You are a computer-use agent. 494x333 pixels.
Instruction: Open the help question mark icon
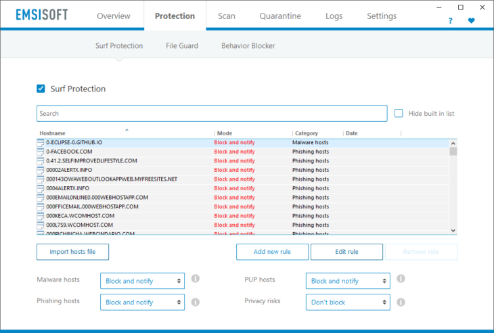450,21
